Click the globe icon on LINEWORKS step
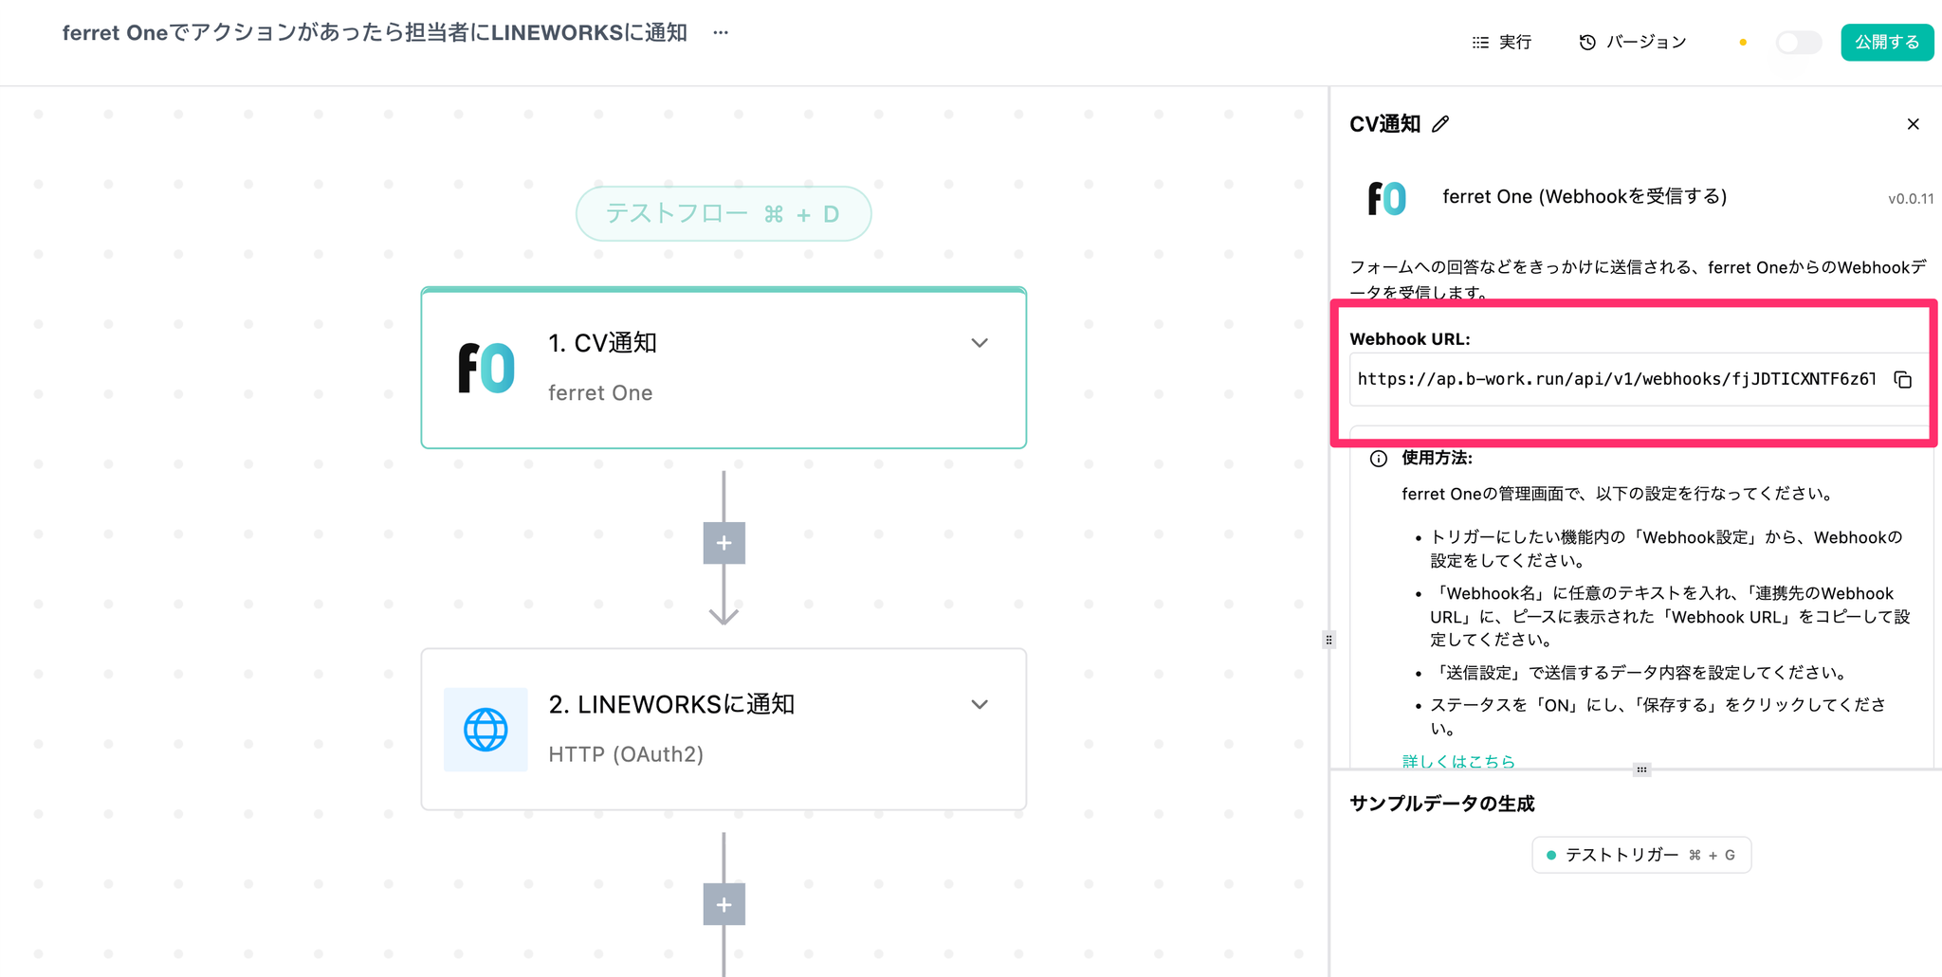The width and height of the screenshot is (1942, 977). point(485,730)
